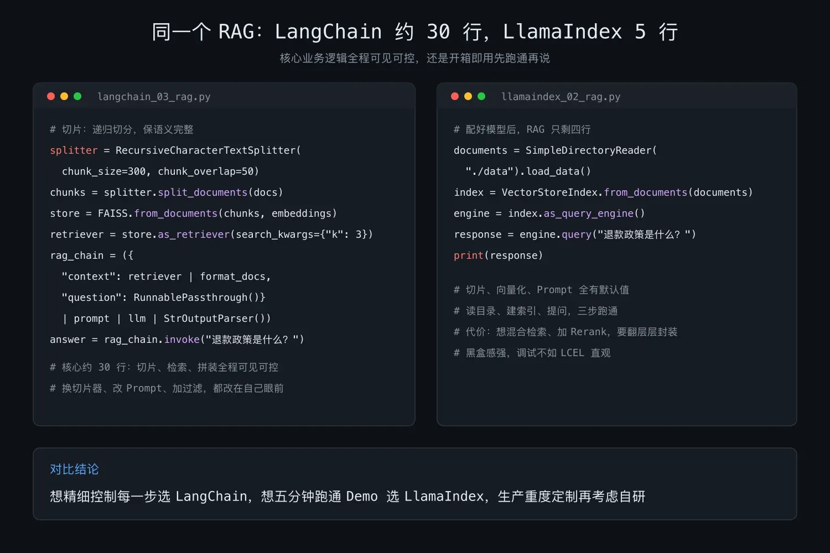The image size is (830, 553).
Task: Click the line "print(response)"
Action: (499, 255)
